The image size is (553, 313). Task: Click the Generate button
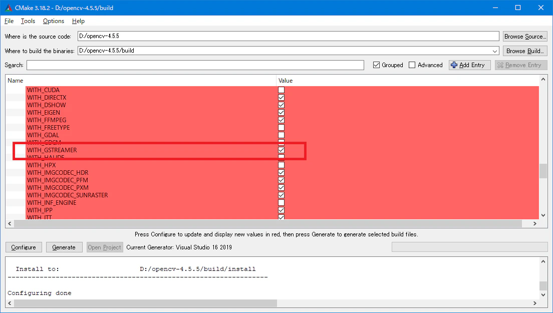point(64,247)
